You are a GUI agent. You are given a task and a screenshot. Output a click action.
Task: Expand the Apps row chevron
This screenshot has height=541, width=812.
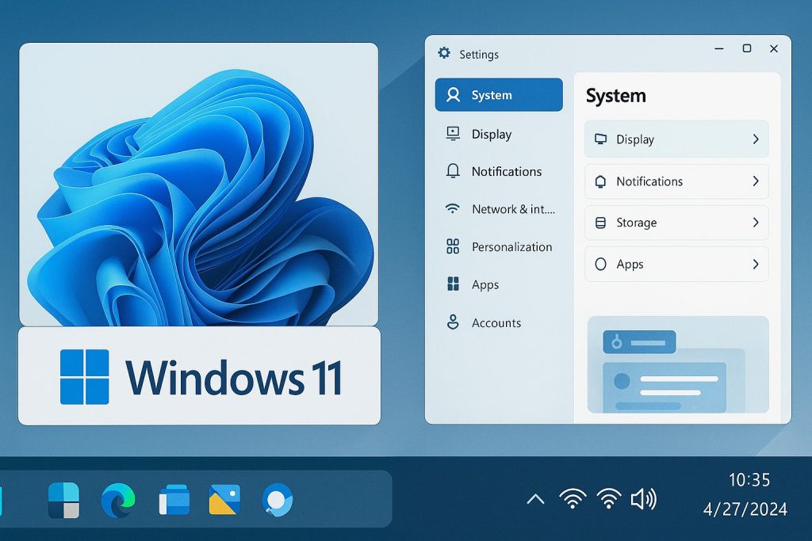(755, 265)
